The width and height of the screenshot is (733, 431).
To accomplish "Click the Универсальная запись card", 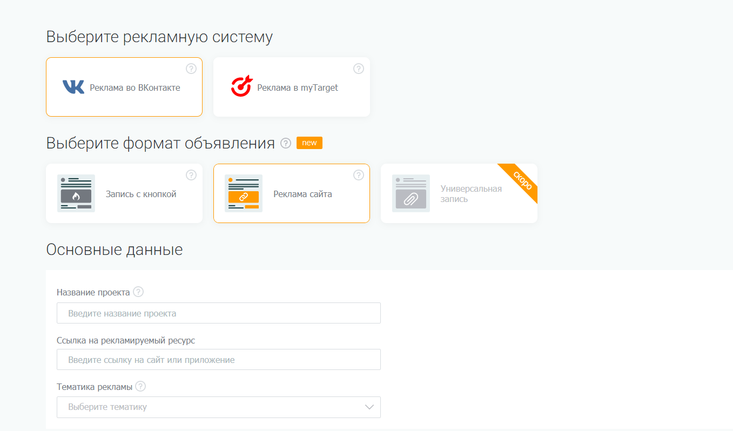I will pyautogui.click(x=459, y=193).
